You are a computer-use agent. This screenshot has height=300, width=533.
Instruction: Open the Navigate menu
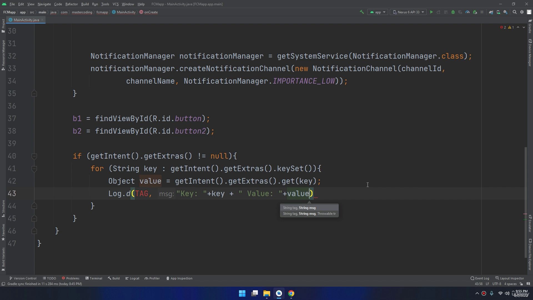click(x=44, y=4)
